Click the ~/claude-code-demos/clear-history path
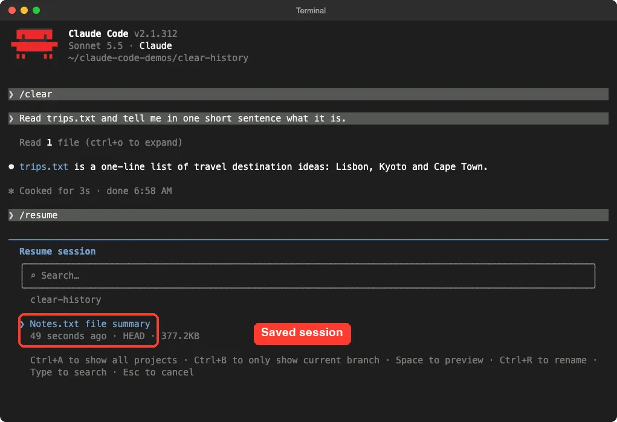This screenshot has height=422, width=617. [x=158, y=58]
